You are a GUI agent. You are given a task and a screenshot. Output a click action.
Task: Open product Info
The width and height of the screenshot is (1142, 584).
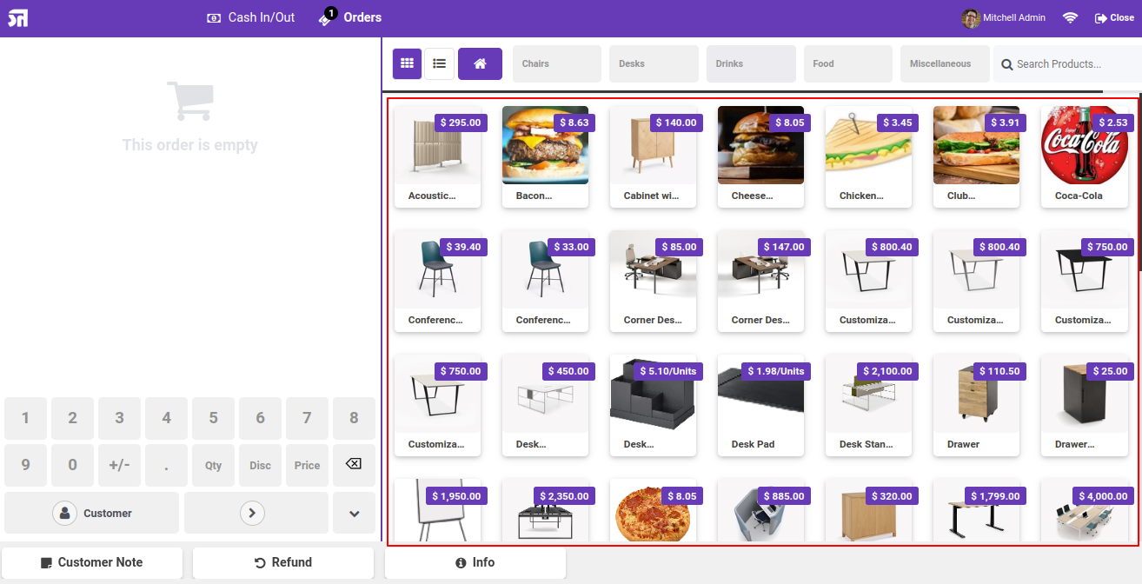click(475, 562)
